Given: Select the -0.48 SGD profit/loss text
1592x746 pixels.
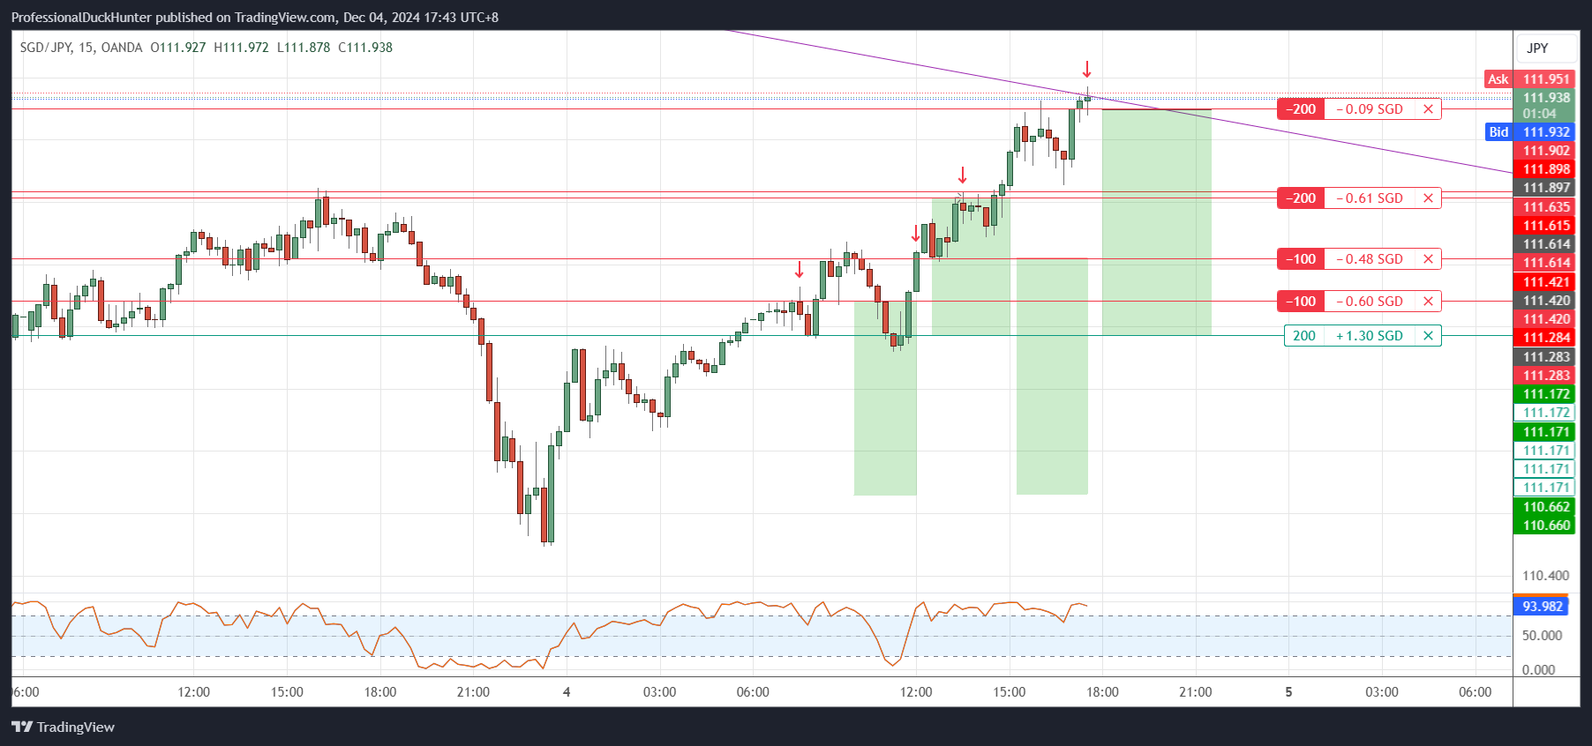Looking at the screenshot, I should 1370,259.
